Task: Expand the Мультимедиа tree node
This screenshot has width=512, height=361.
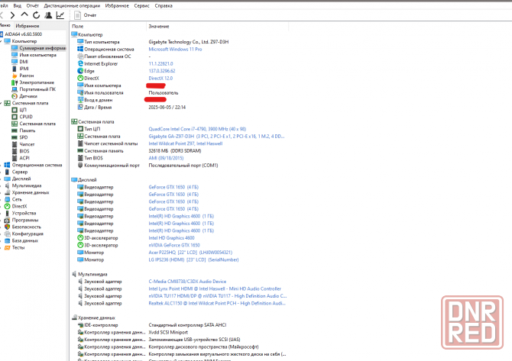Action: click(1, 185)
